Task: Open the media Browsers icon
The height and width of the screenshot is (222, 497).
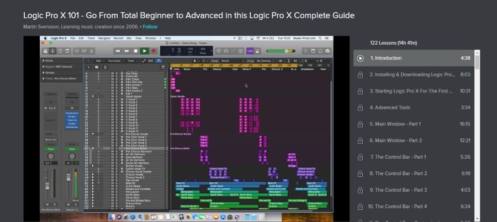Action: click(327, 51)
